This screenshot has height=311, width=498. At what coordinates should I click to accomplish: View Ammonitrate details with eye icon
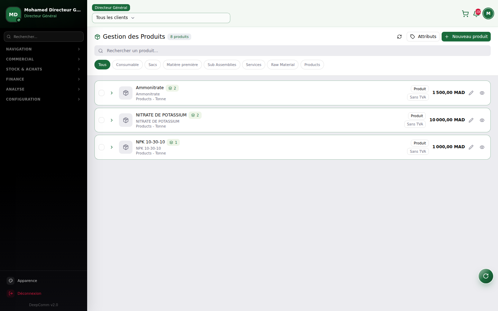click(x=482, y=93)
